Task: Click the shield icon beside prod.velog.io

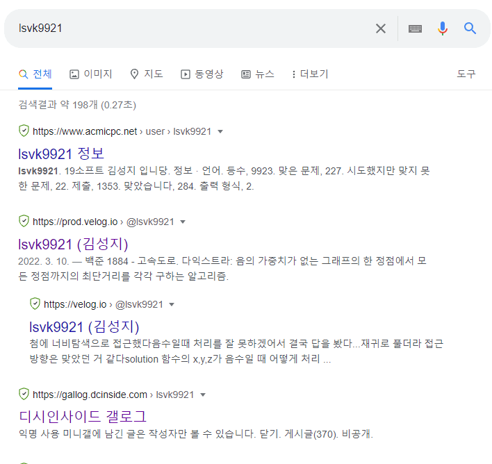Action: tap(24, 221)
